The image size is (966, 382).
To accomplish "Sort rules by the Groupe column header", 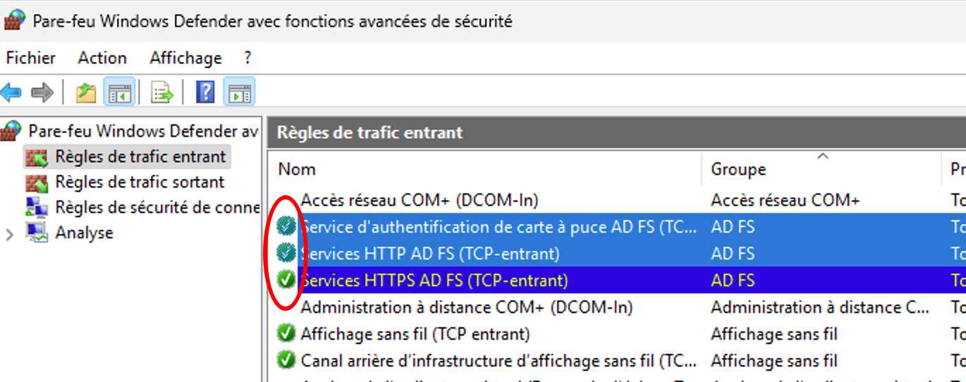I will [x=738, y=169].
